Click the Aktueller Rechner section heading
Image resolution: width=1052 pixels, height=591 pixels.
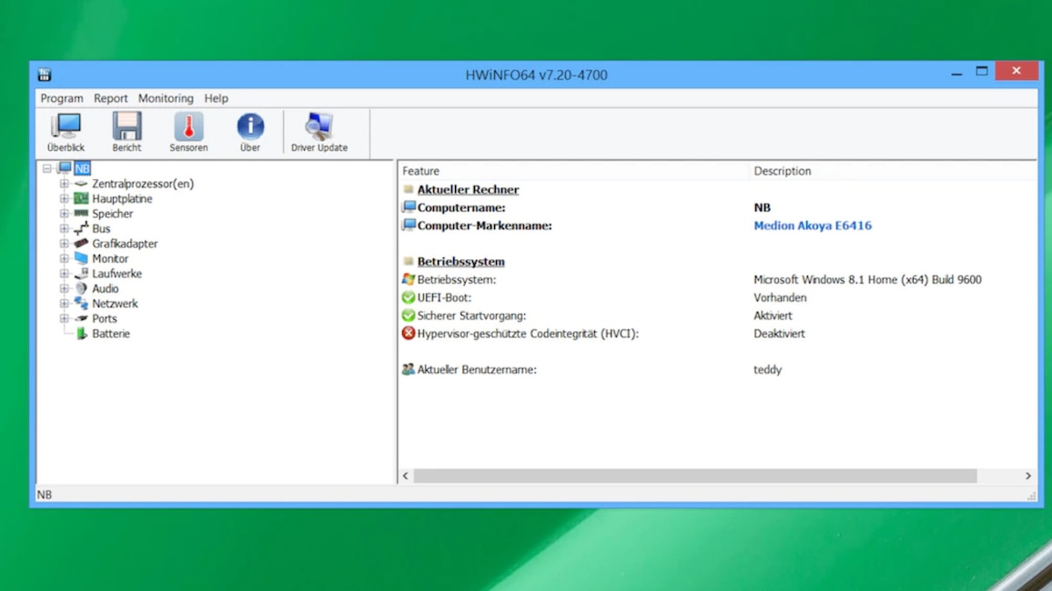coord(468,190)
